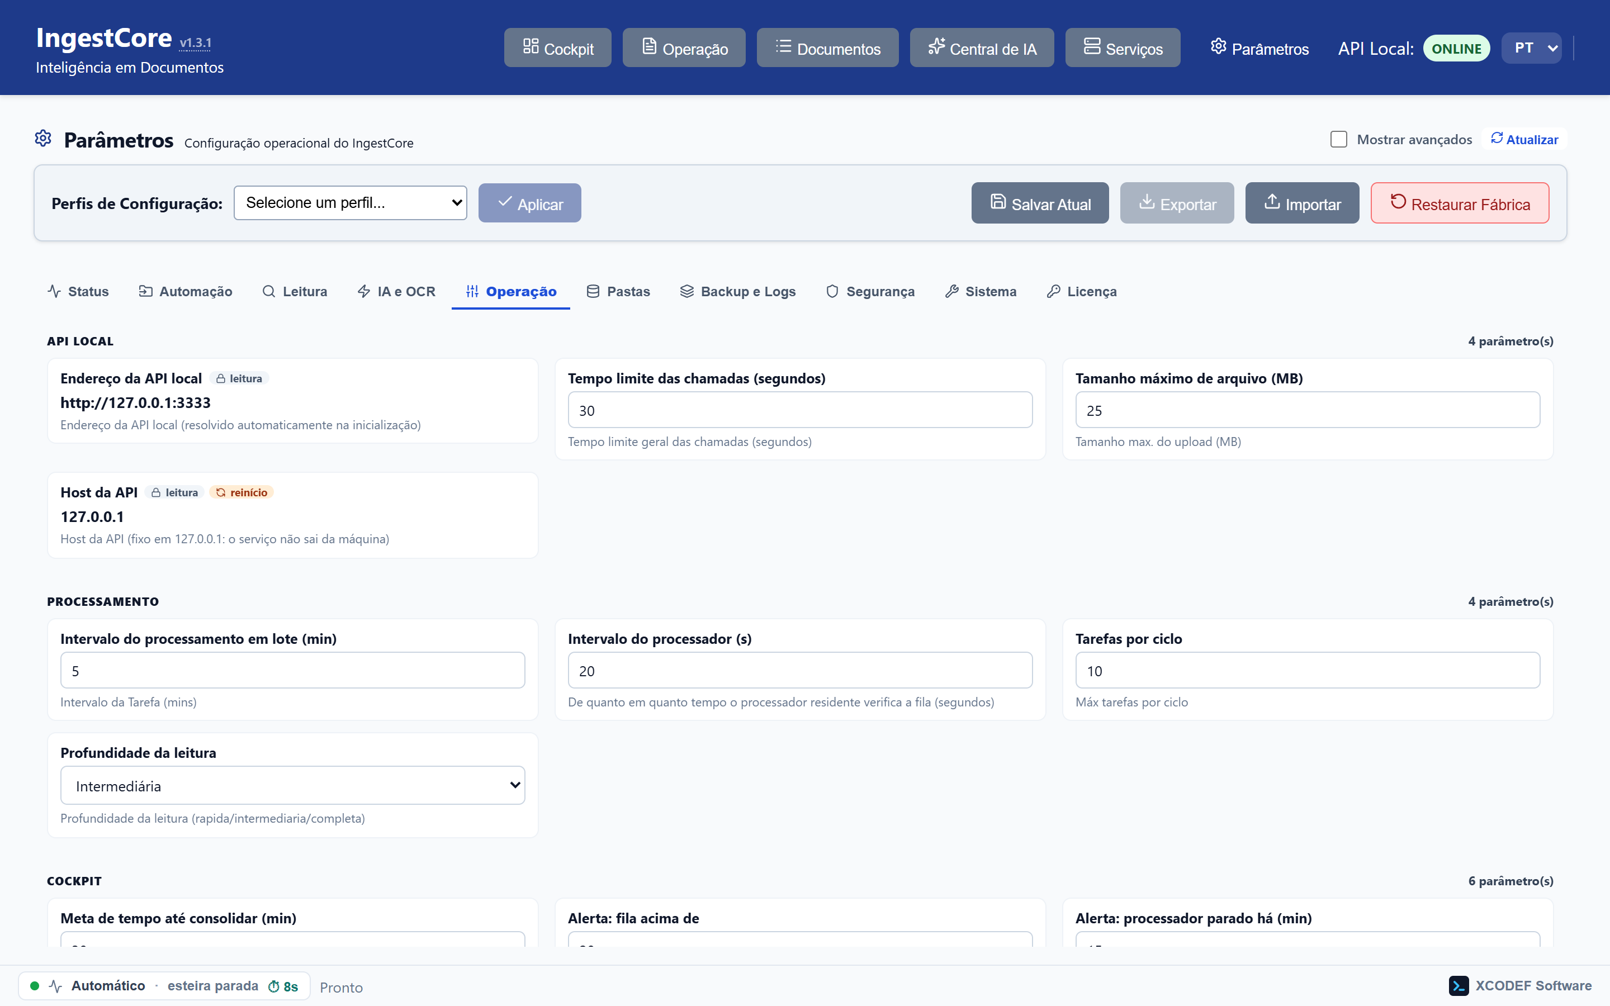Click the Restaurar Fábrica button

click(1460, 203)
